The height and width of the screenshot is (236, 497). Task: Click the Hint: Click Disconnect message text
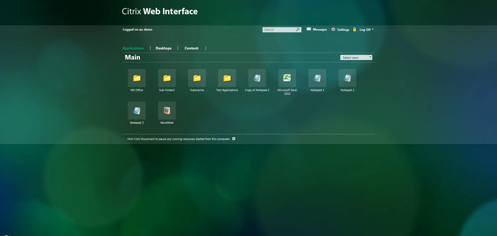pos(179,139)
